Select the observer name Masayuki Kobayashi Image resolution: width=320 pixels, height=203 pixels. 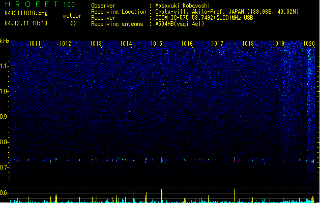click(x=183, y=6)
